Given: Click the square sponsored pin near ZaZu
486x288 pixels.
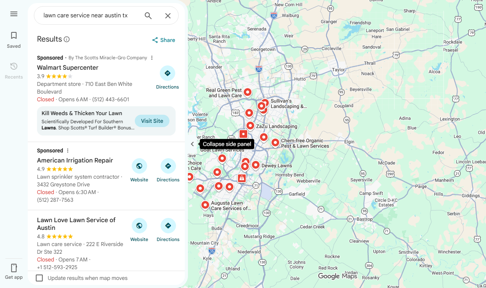Looking at the screenshot, I should click(x=243, y=134).
